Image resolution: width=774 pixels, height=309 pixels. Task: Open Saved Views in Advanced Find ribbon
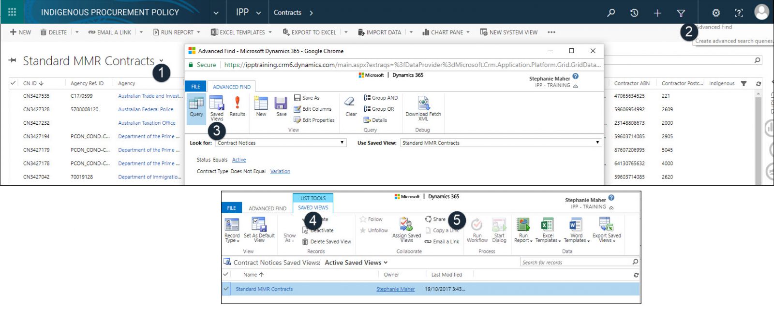[x=217, y=108]
